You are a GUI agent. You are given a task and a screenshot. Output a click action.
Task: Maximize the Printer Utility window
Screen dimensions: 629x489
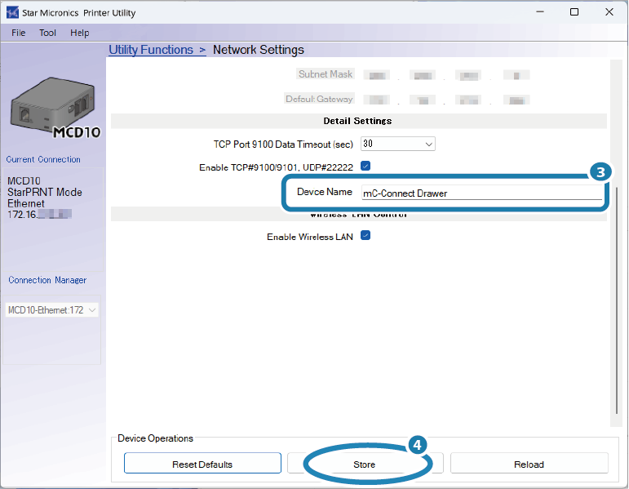click(574, 13)
